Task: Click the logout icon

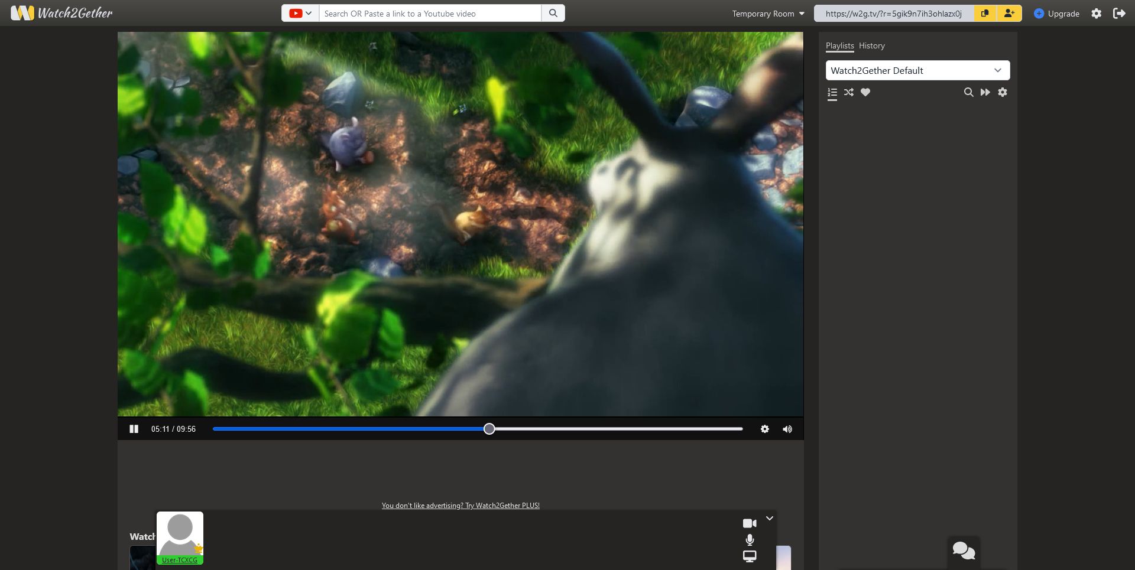Action: (1119, 13)
